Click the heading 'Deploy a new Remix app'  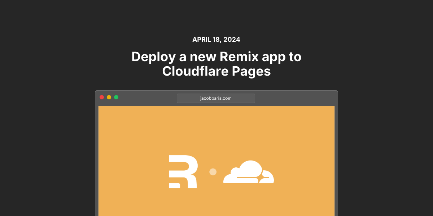coord(216,57)
